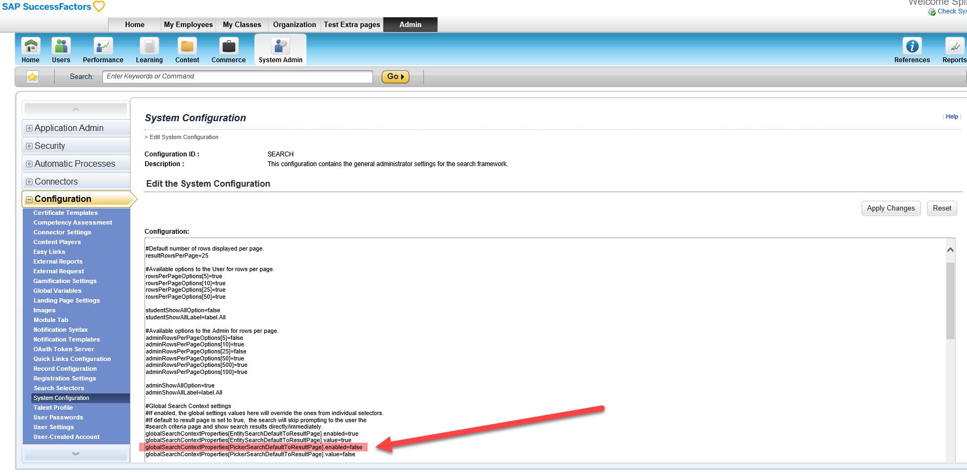Viewport: 967px width, 473px height.
Task: Open Registration Settings link
Action: pos(65,378)
